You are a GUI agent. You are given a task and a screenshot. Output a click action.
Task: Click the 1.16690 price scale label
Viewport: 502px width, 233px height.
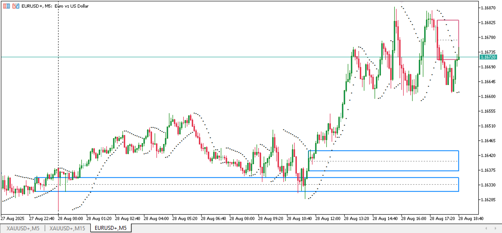(x=488, y=67)
